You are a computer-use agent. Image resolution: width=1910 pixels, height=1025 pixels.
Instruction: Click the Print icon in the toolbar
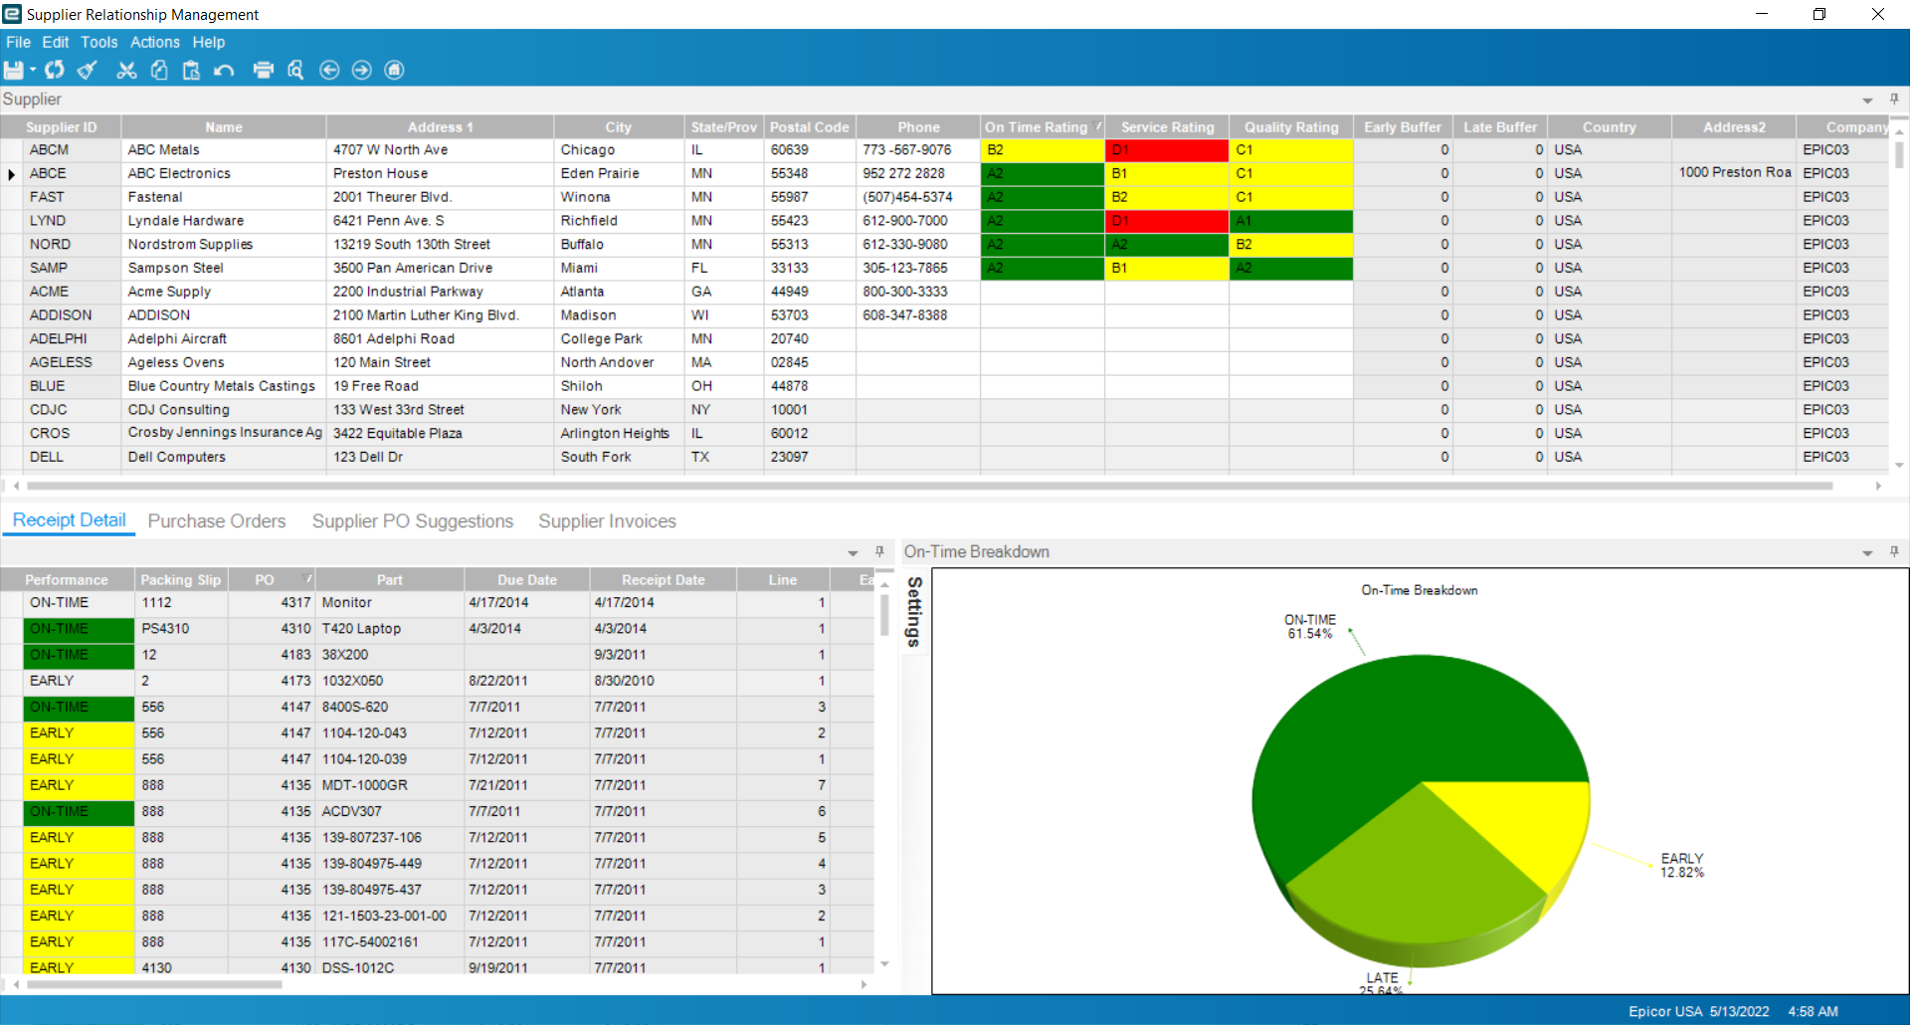pyautogui.click(x=264, y=70)
